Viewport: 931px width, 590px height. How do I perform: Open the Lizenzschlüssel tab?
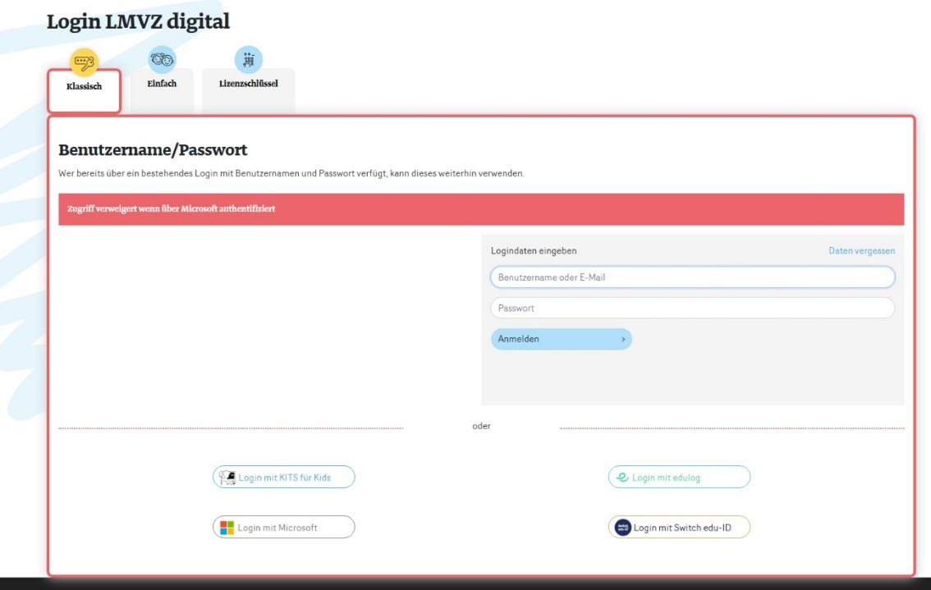click(248, 90)
